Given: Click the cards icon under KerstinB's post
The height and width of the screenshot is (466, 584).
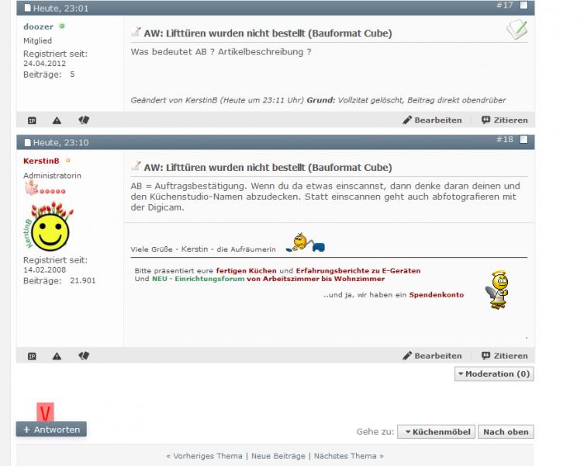Looking at the screenshot, I should tap(84, 356).
